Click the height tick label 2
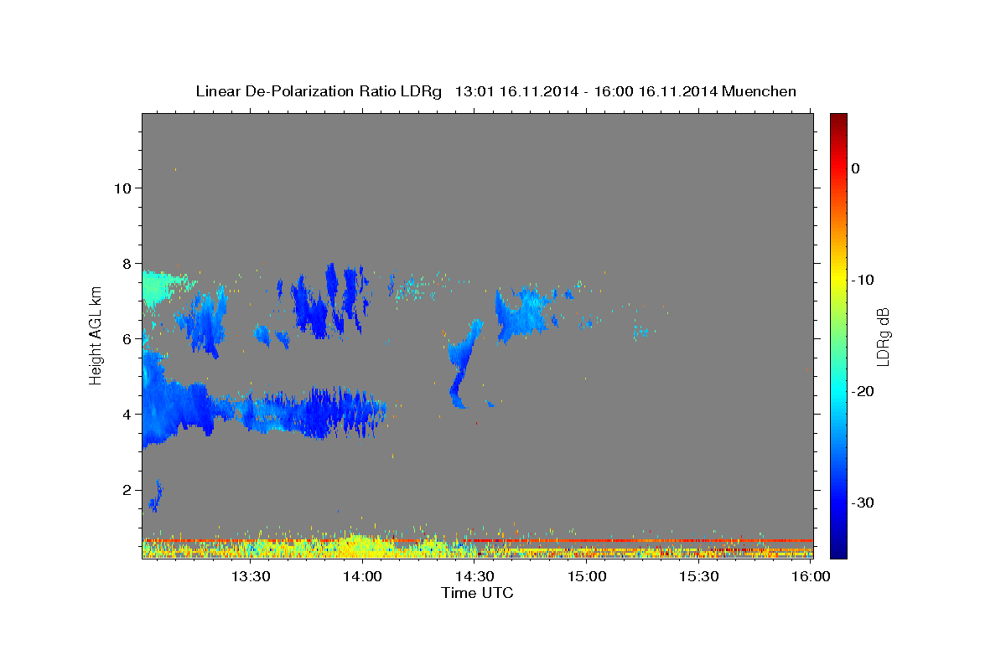The height and width of the screenshot is (670, 1006). point(125,489)
